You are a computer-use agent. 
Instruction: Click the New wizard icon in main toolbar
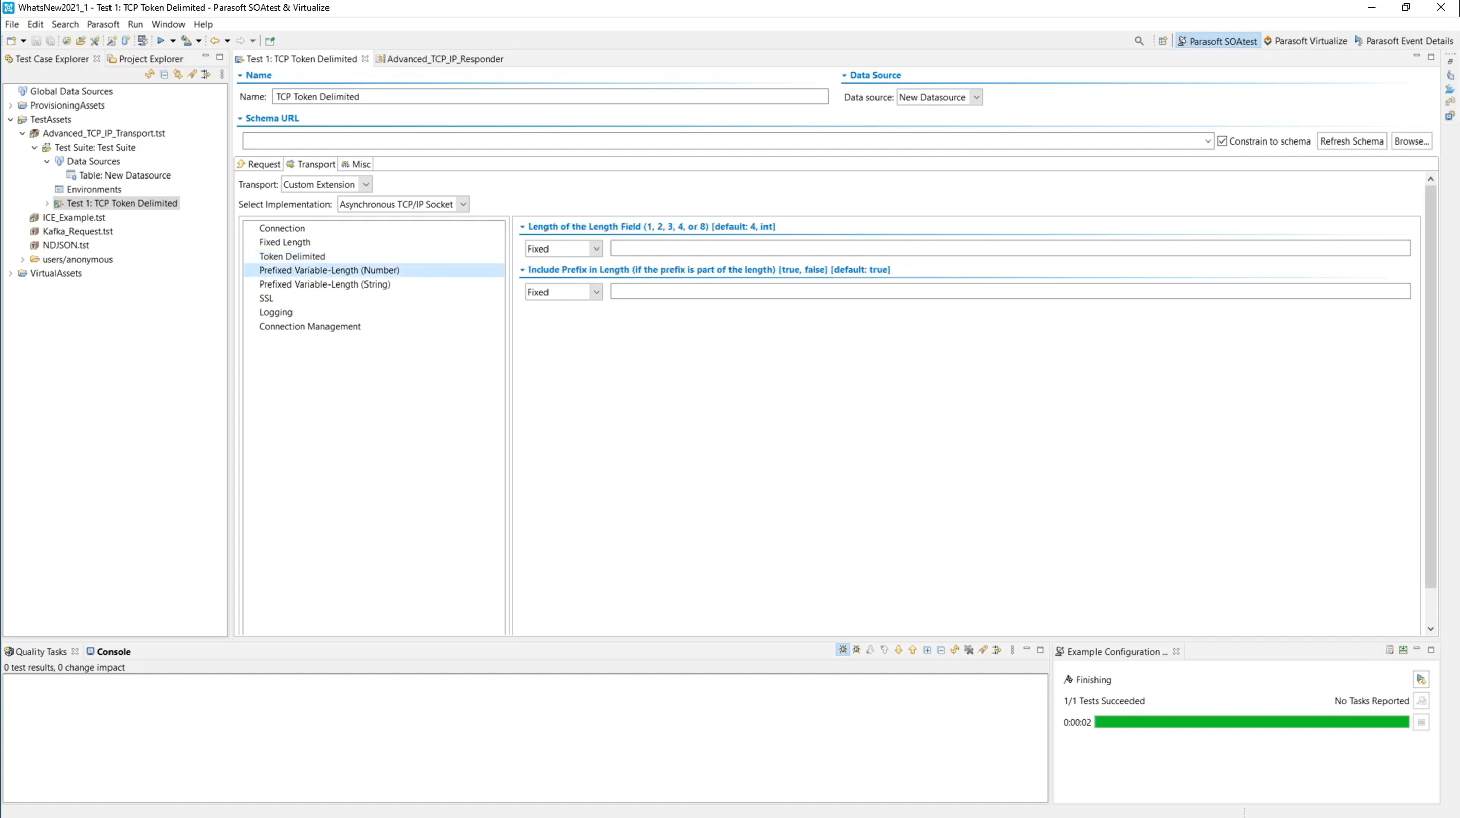(x=11, y=41)
